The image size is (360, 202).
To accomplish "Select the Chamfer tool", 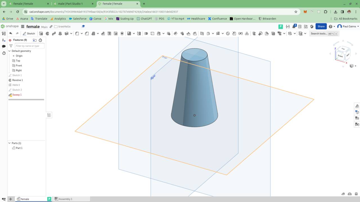I will coord(87,33).
